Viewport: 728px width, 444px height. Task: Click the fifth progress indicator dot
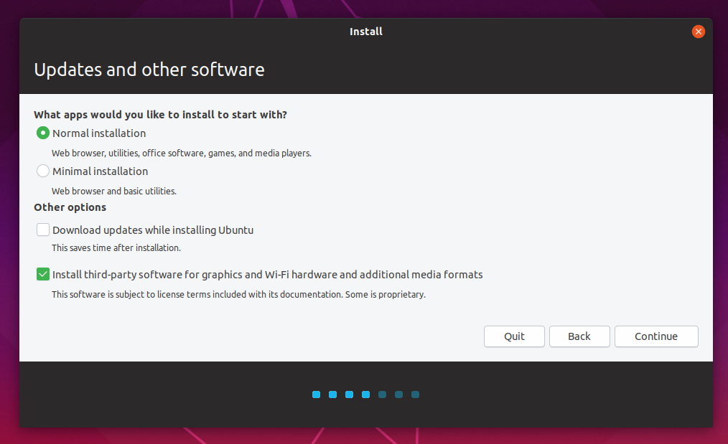coord(382,394)
